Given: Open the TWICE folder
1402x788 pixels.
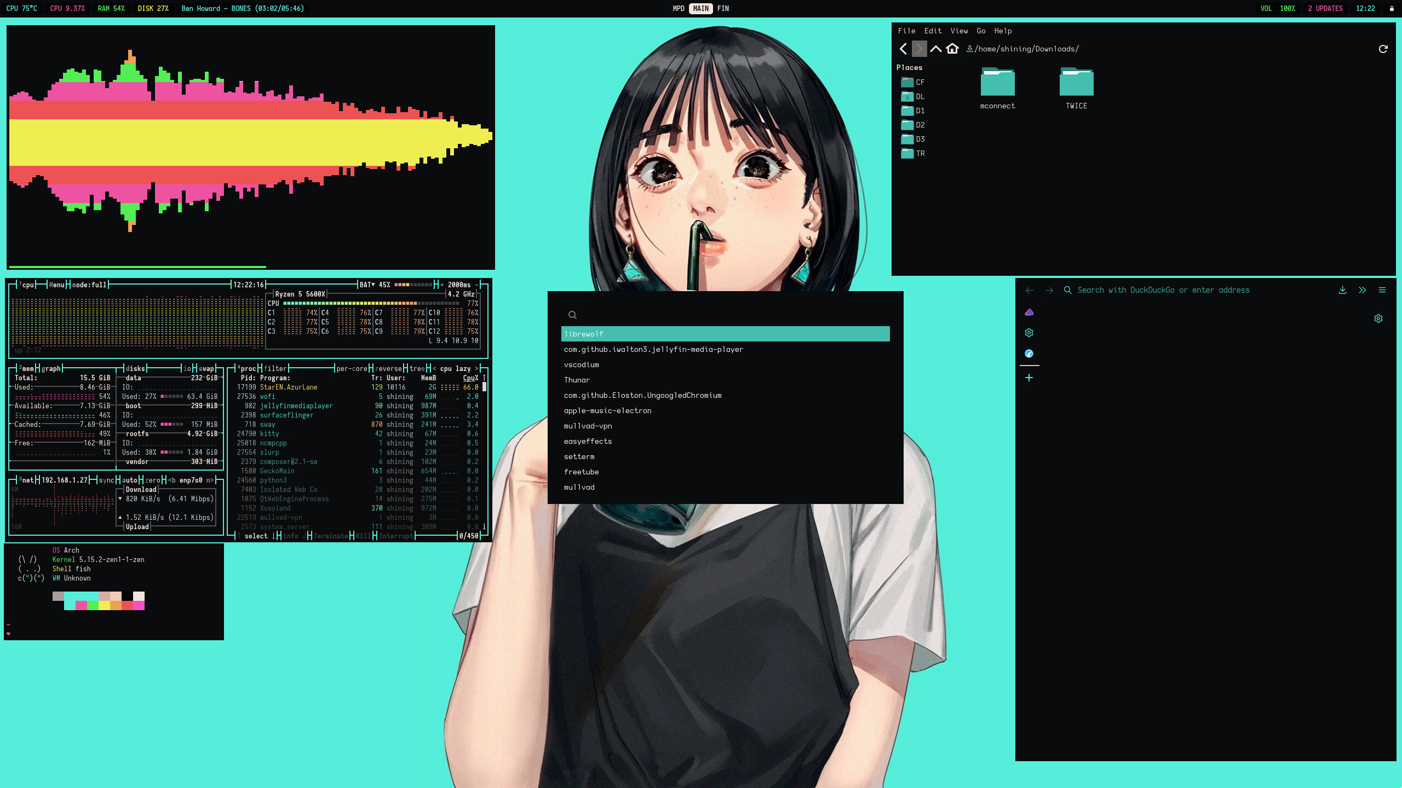Looking at the screenshot, I should click(x=1076, y=89).
